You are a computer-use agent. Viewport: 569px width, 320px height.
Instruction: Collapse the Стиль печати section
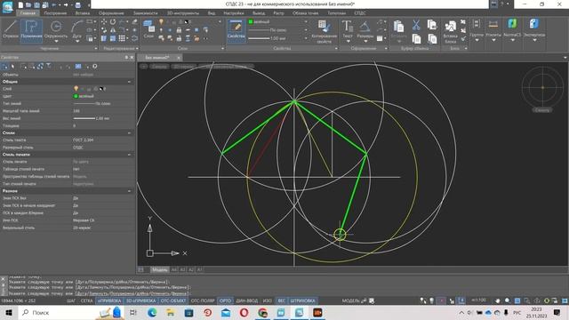129,155
